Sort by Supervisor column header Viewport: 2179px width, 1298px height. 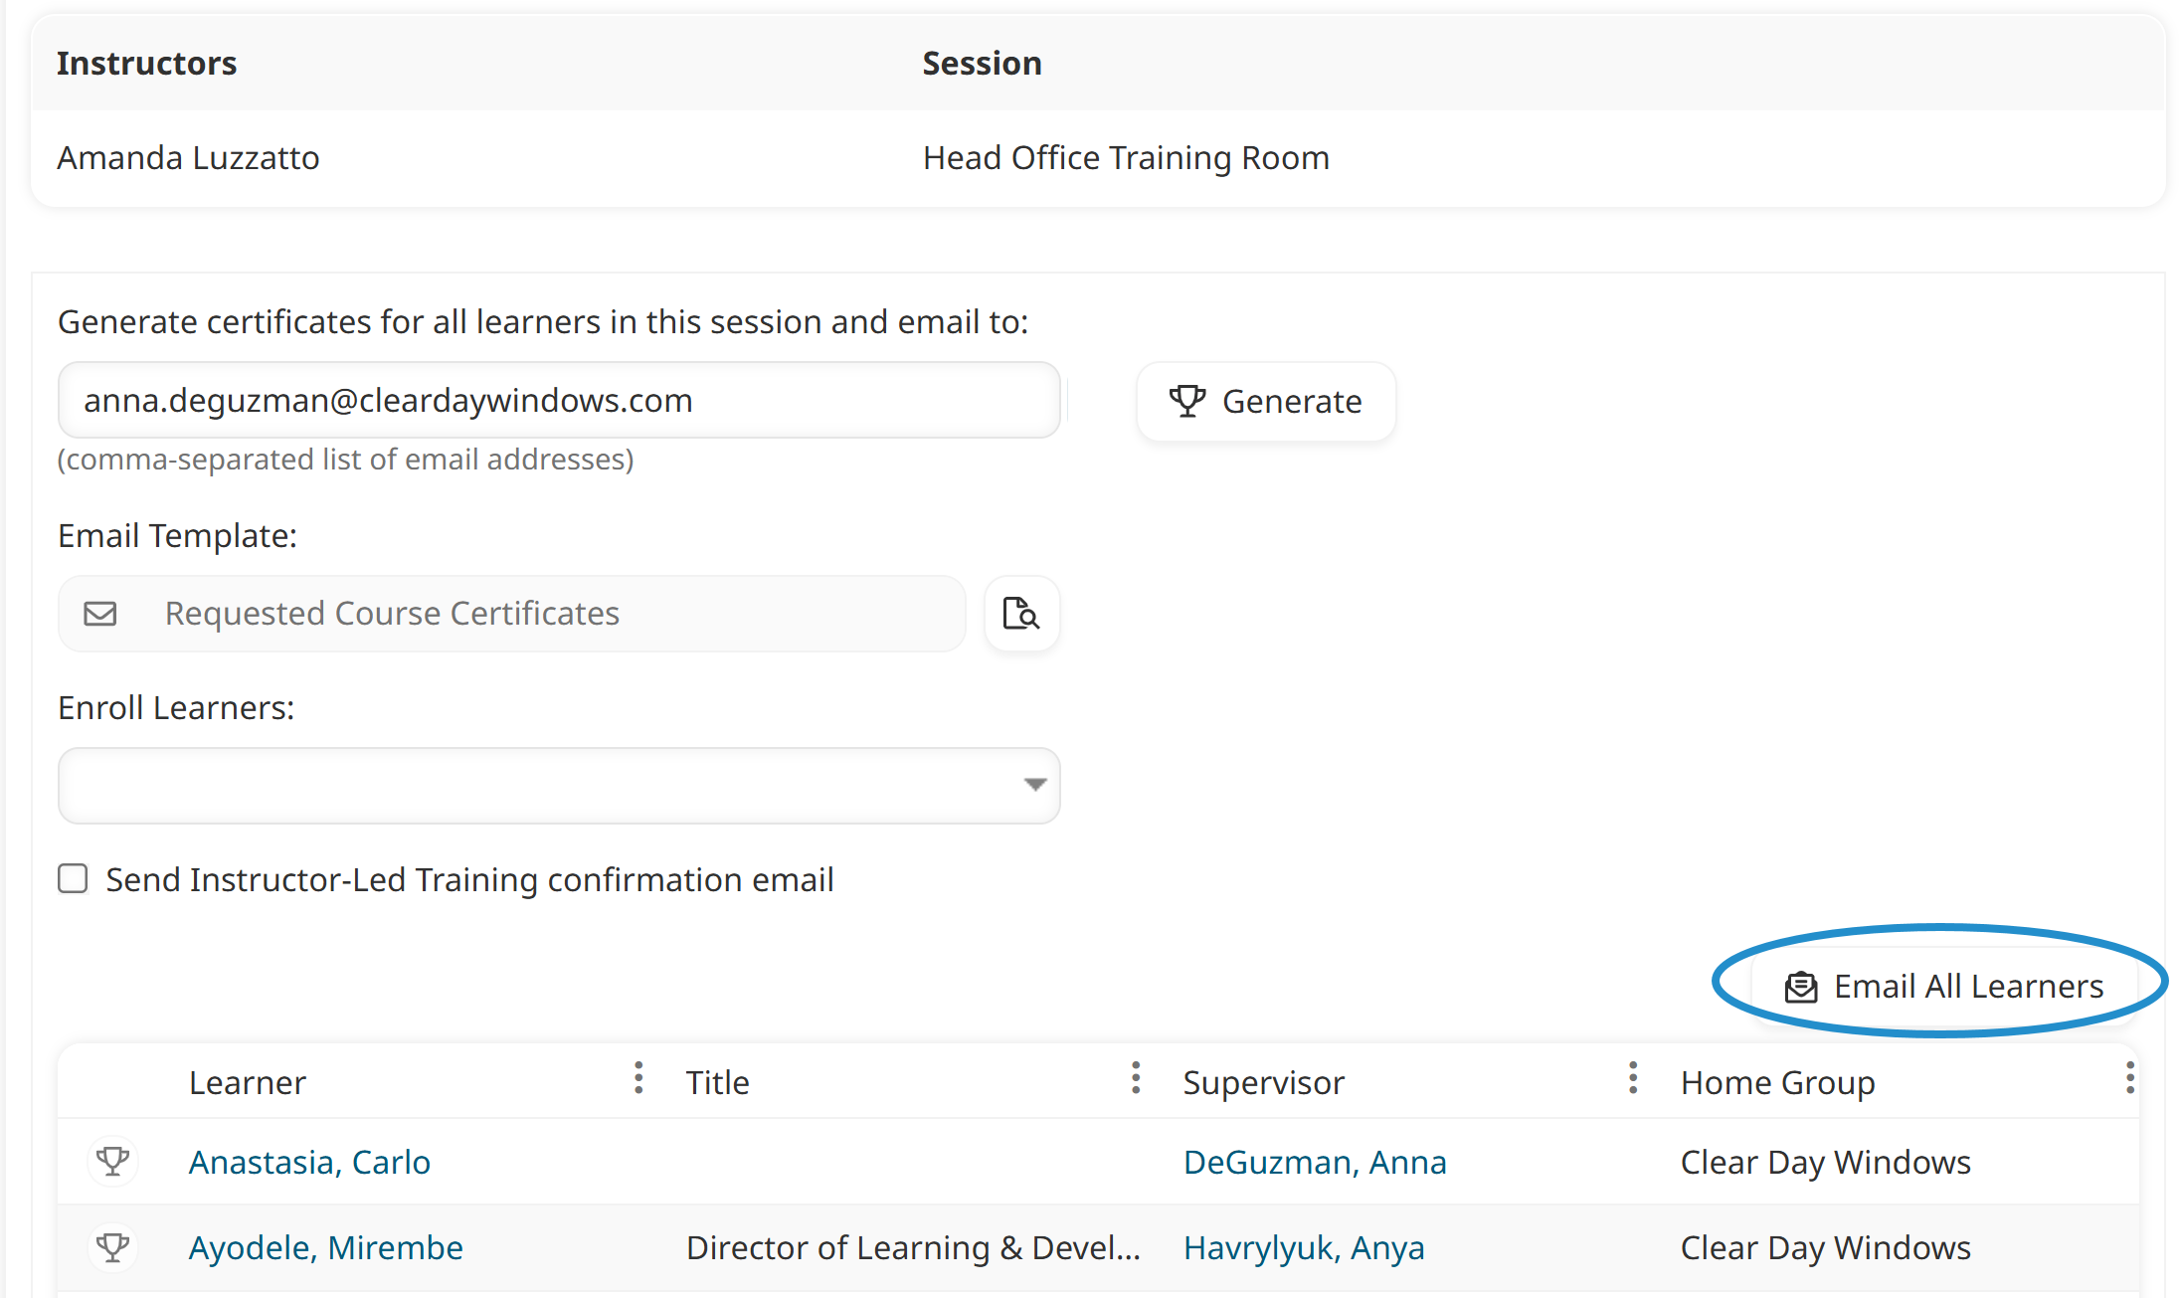[1263, 1082]
